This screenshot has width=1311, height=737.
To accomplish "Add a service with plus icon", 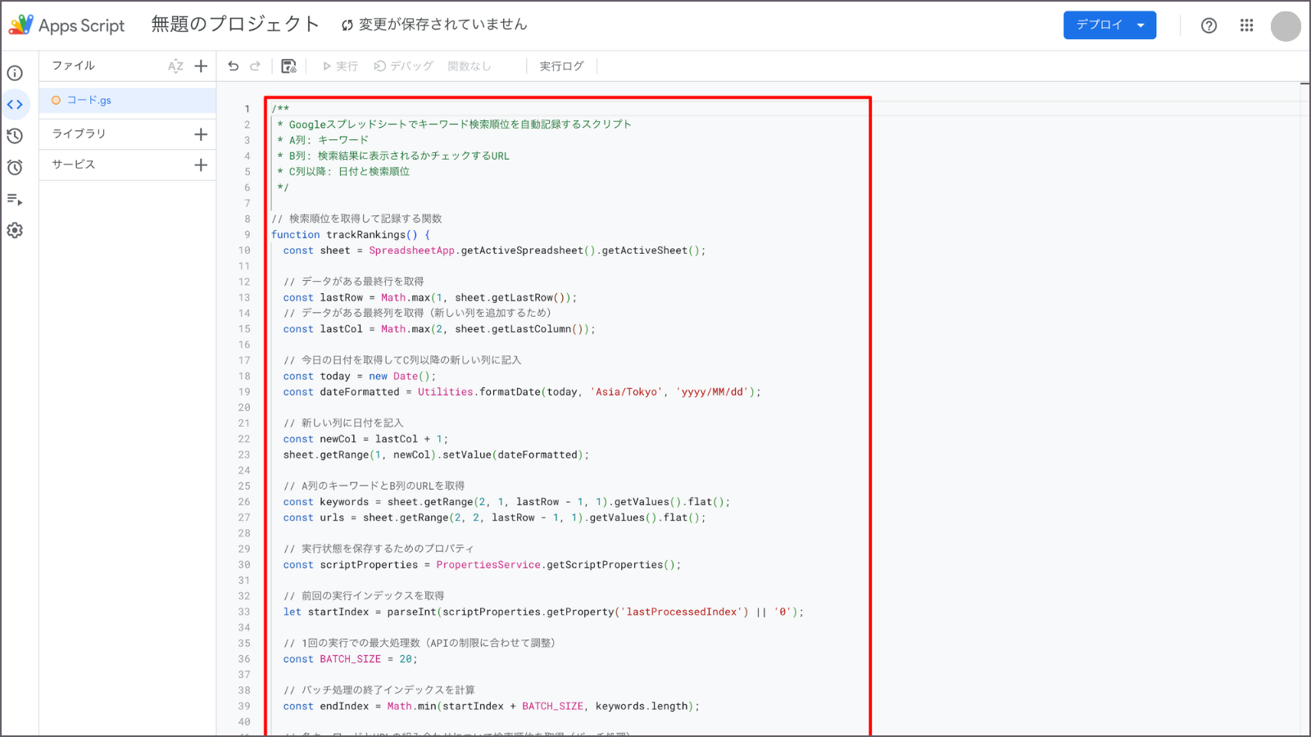I will [201, 165].
